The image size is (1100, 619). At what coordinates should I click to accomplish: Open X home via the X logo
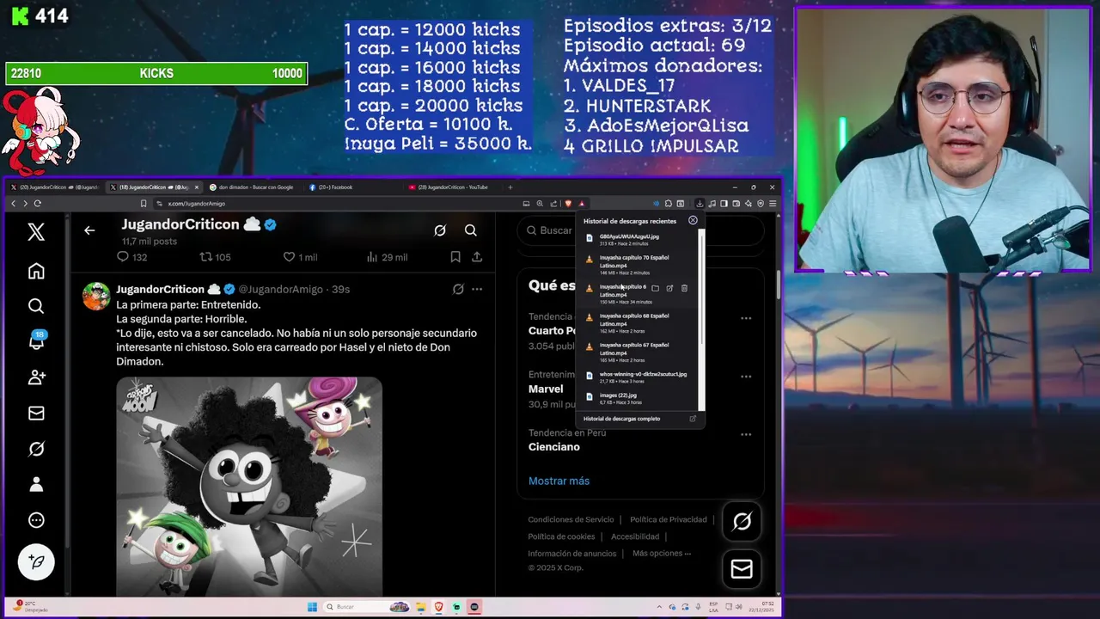[36, 231]
